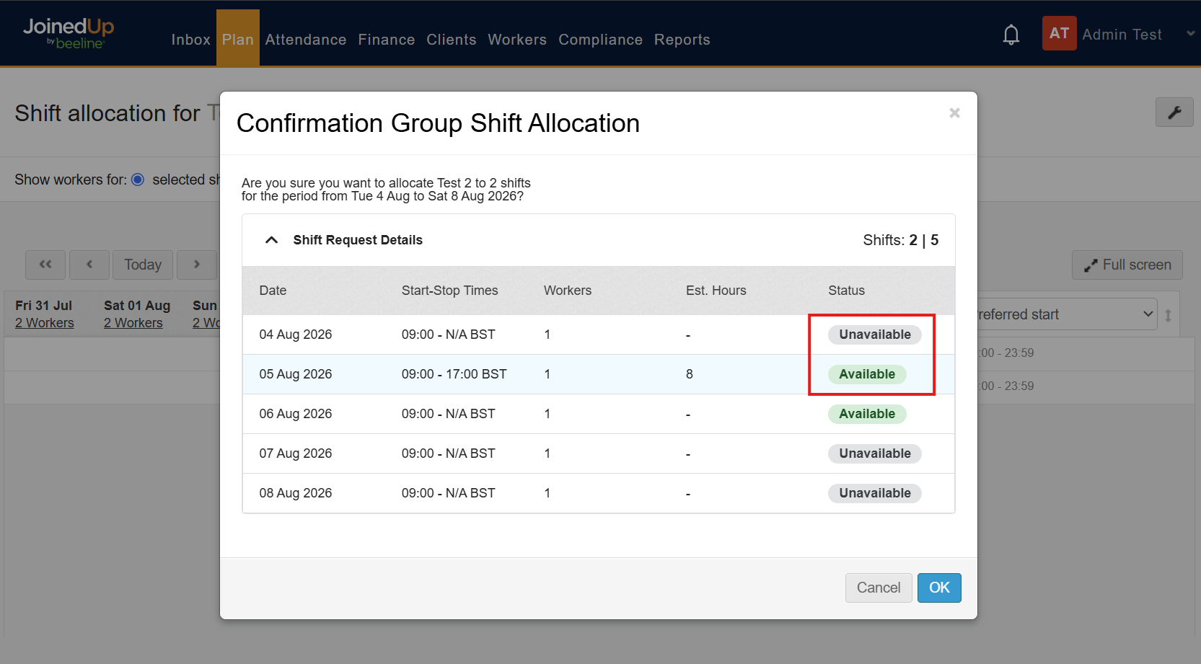
Task: Collapse Shift Request Details section
Action: click(271, 240)
